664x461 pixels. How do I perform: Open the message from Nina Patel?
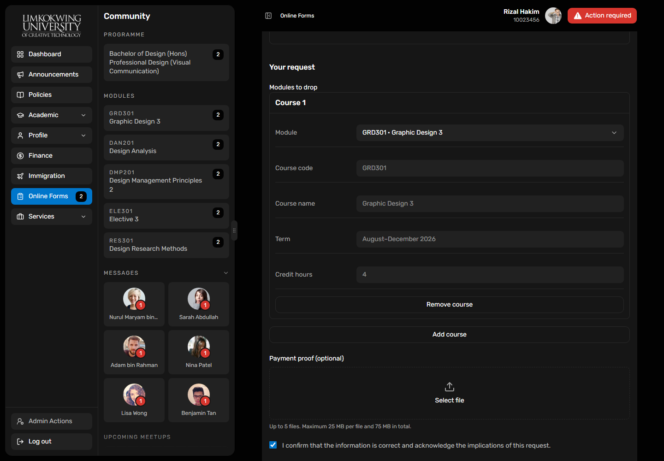coord(199,352)
